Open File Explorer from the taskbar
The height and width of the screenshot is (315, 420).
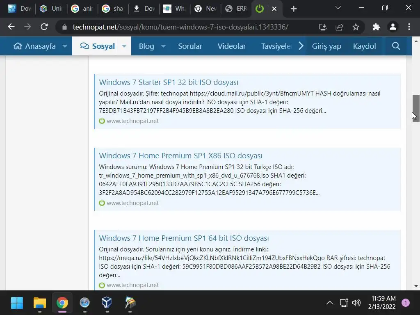coord(40,303)
